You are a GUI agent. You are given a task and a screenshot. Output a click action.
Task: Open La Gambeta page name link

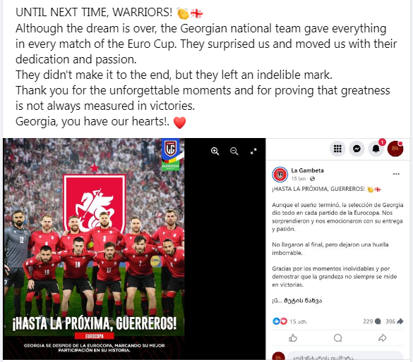tap(307, 170)
